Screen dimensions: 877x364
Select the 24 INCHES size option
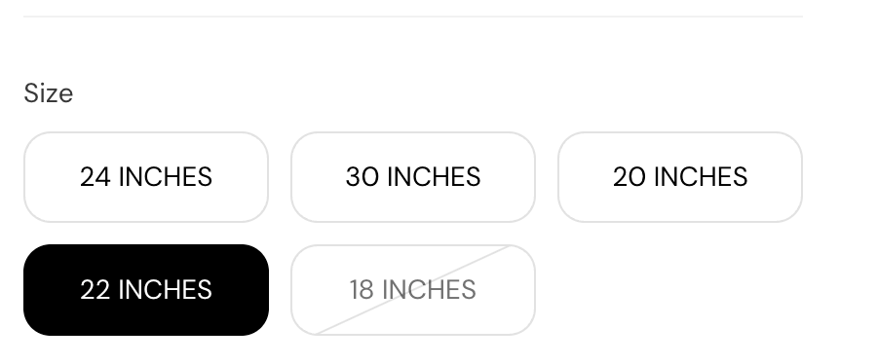146,177
